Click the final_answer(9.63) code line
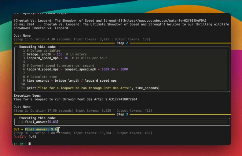 click(x=42, y=122)
